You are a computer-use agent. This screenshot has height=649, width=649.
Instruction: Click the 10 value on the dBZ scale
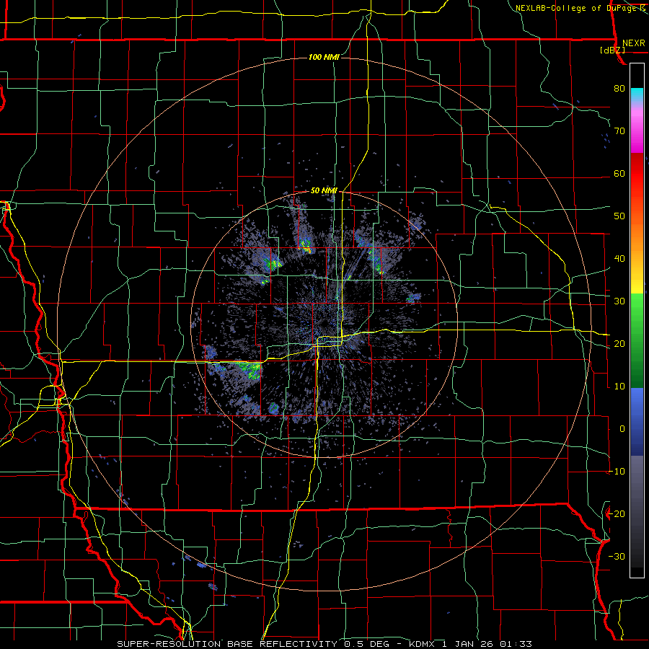pos(619,387)
